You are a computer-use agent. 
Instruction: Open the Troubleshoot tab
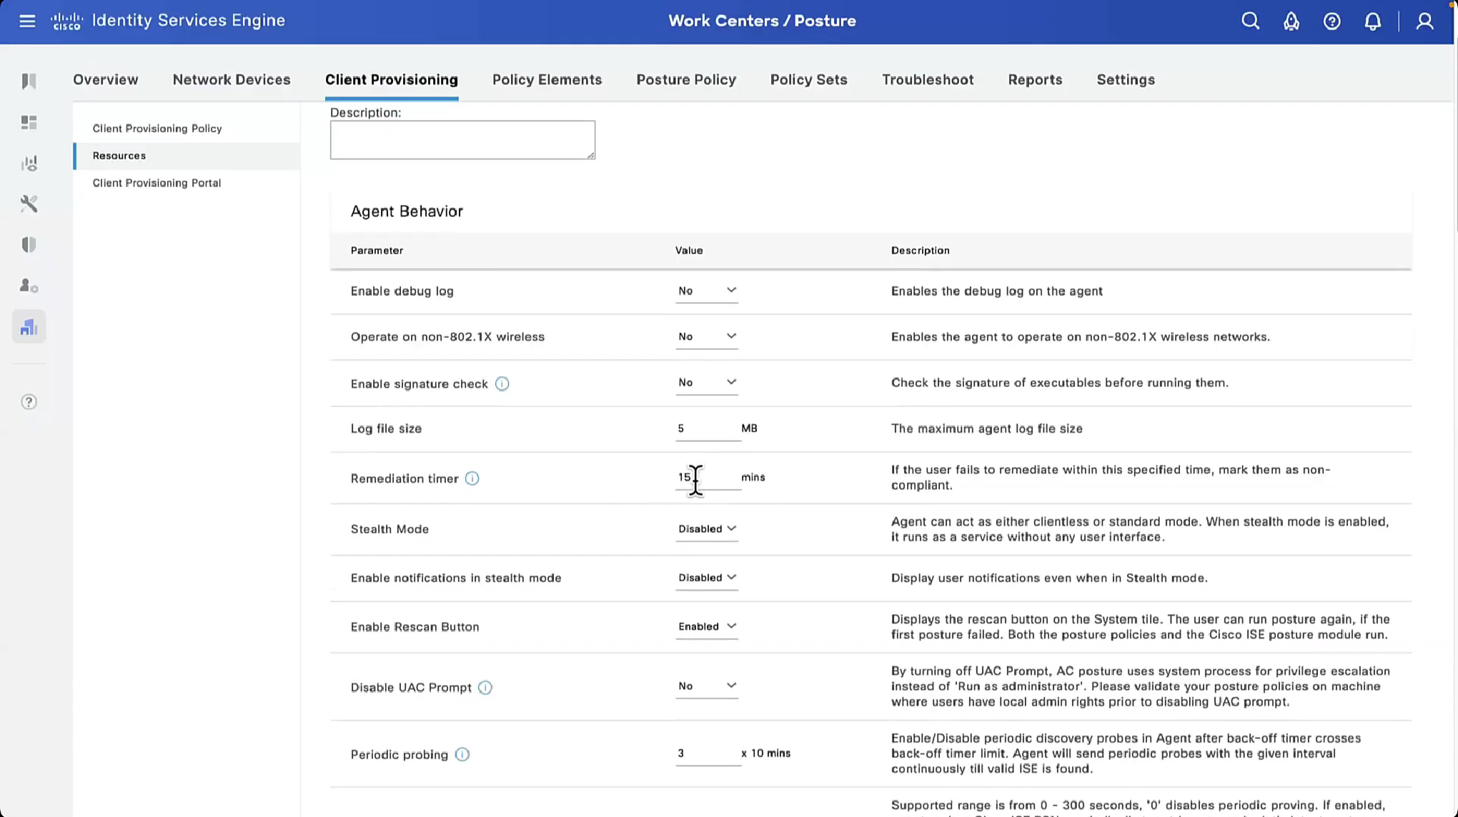click(927, 79)
